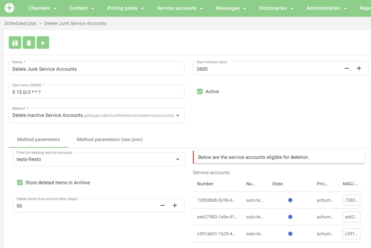This screenshot has height=248, width=371.
Task: Sort by the Number column header
Action: pyautogui.click(x=205, y=184)
